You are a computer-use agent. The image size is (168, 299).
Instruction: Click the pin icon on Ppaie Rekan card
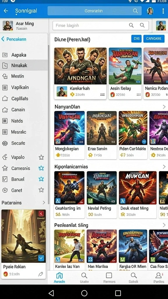(x=40, y=274)
